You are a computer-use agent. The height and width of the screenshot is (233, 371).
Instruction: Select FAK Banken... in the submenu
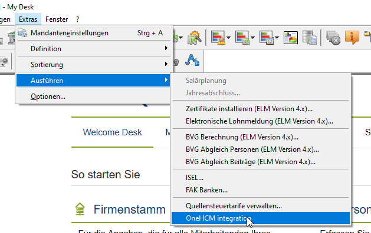(261, 190)
